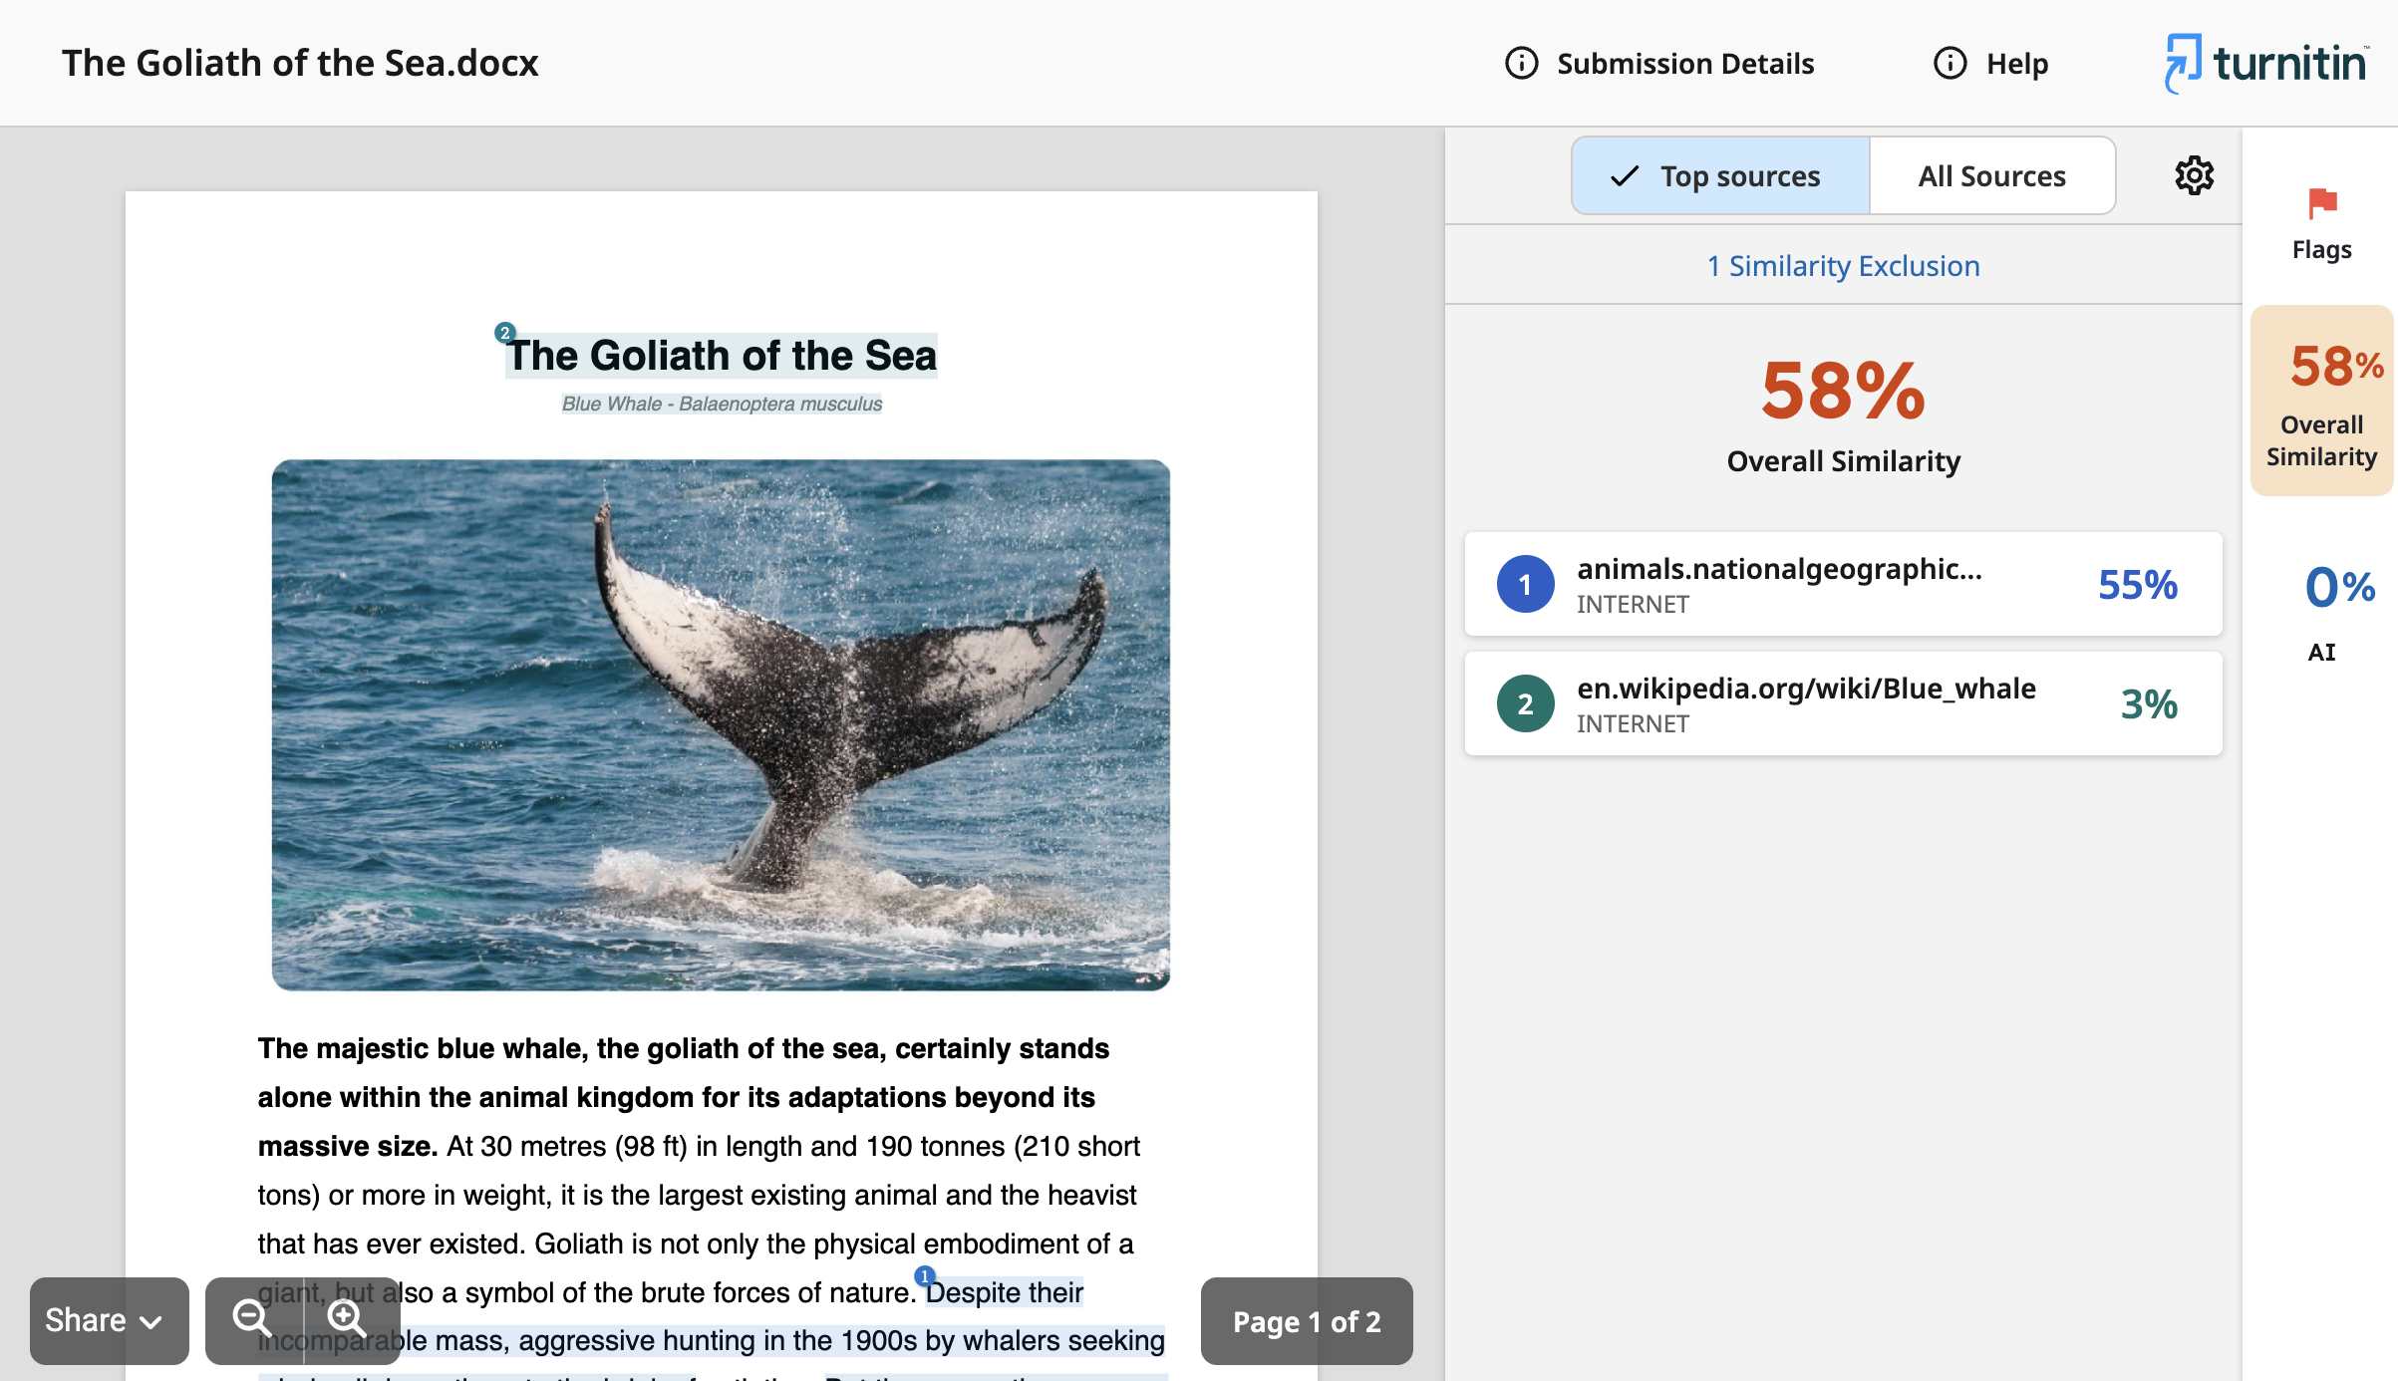Select match marker 2 above the title
The height and width of the screenshot is (1381, 2398).
point(505,333)
